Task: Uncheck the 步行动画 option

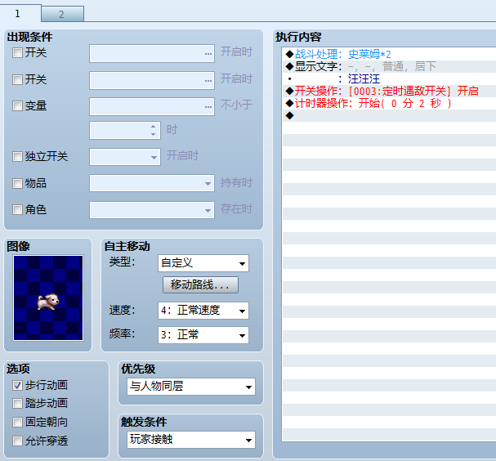Action: [17, 385]
